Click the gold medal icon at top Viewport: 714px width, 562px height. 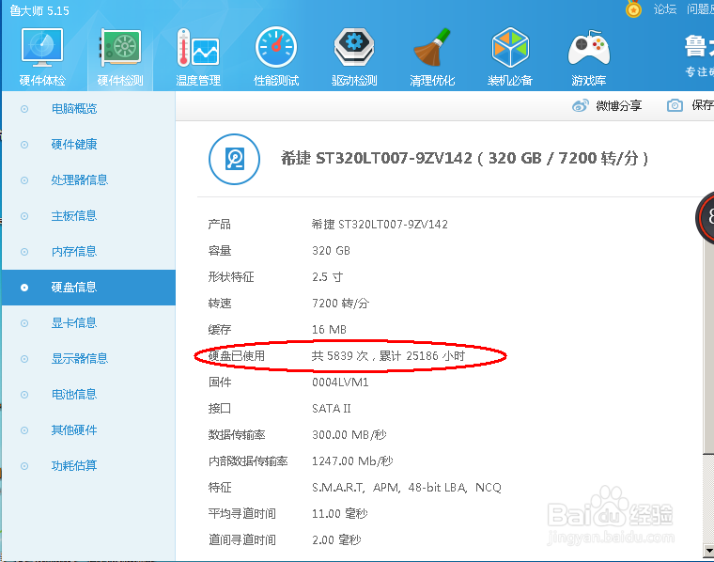tap(633, 8)
